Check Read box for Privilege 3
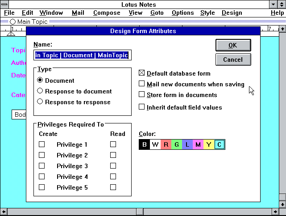The image size is (286, 216). click(x=113, y=166)
